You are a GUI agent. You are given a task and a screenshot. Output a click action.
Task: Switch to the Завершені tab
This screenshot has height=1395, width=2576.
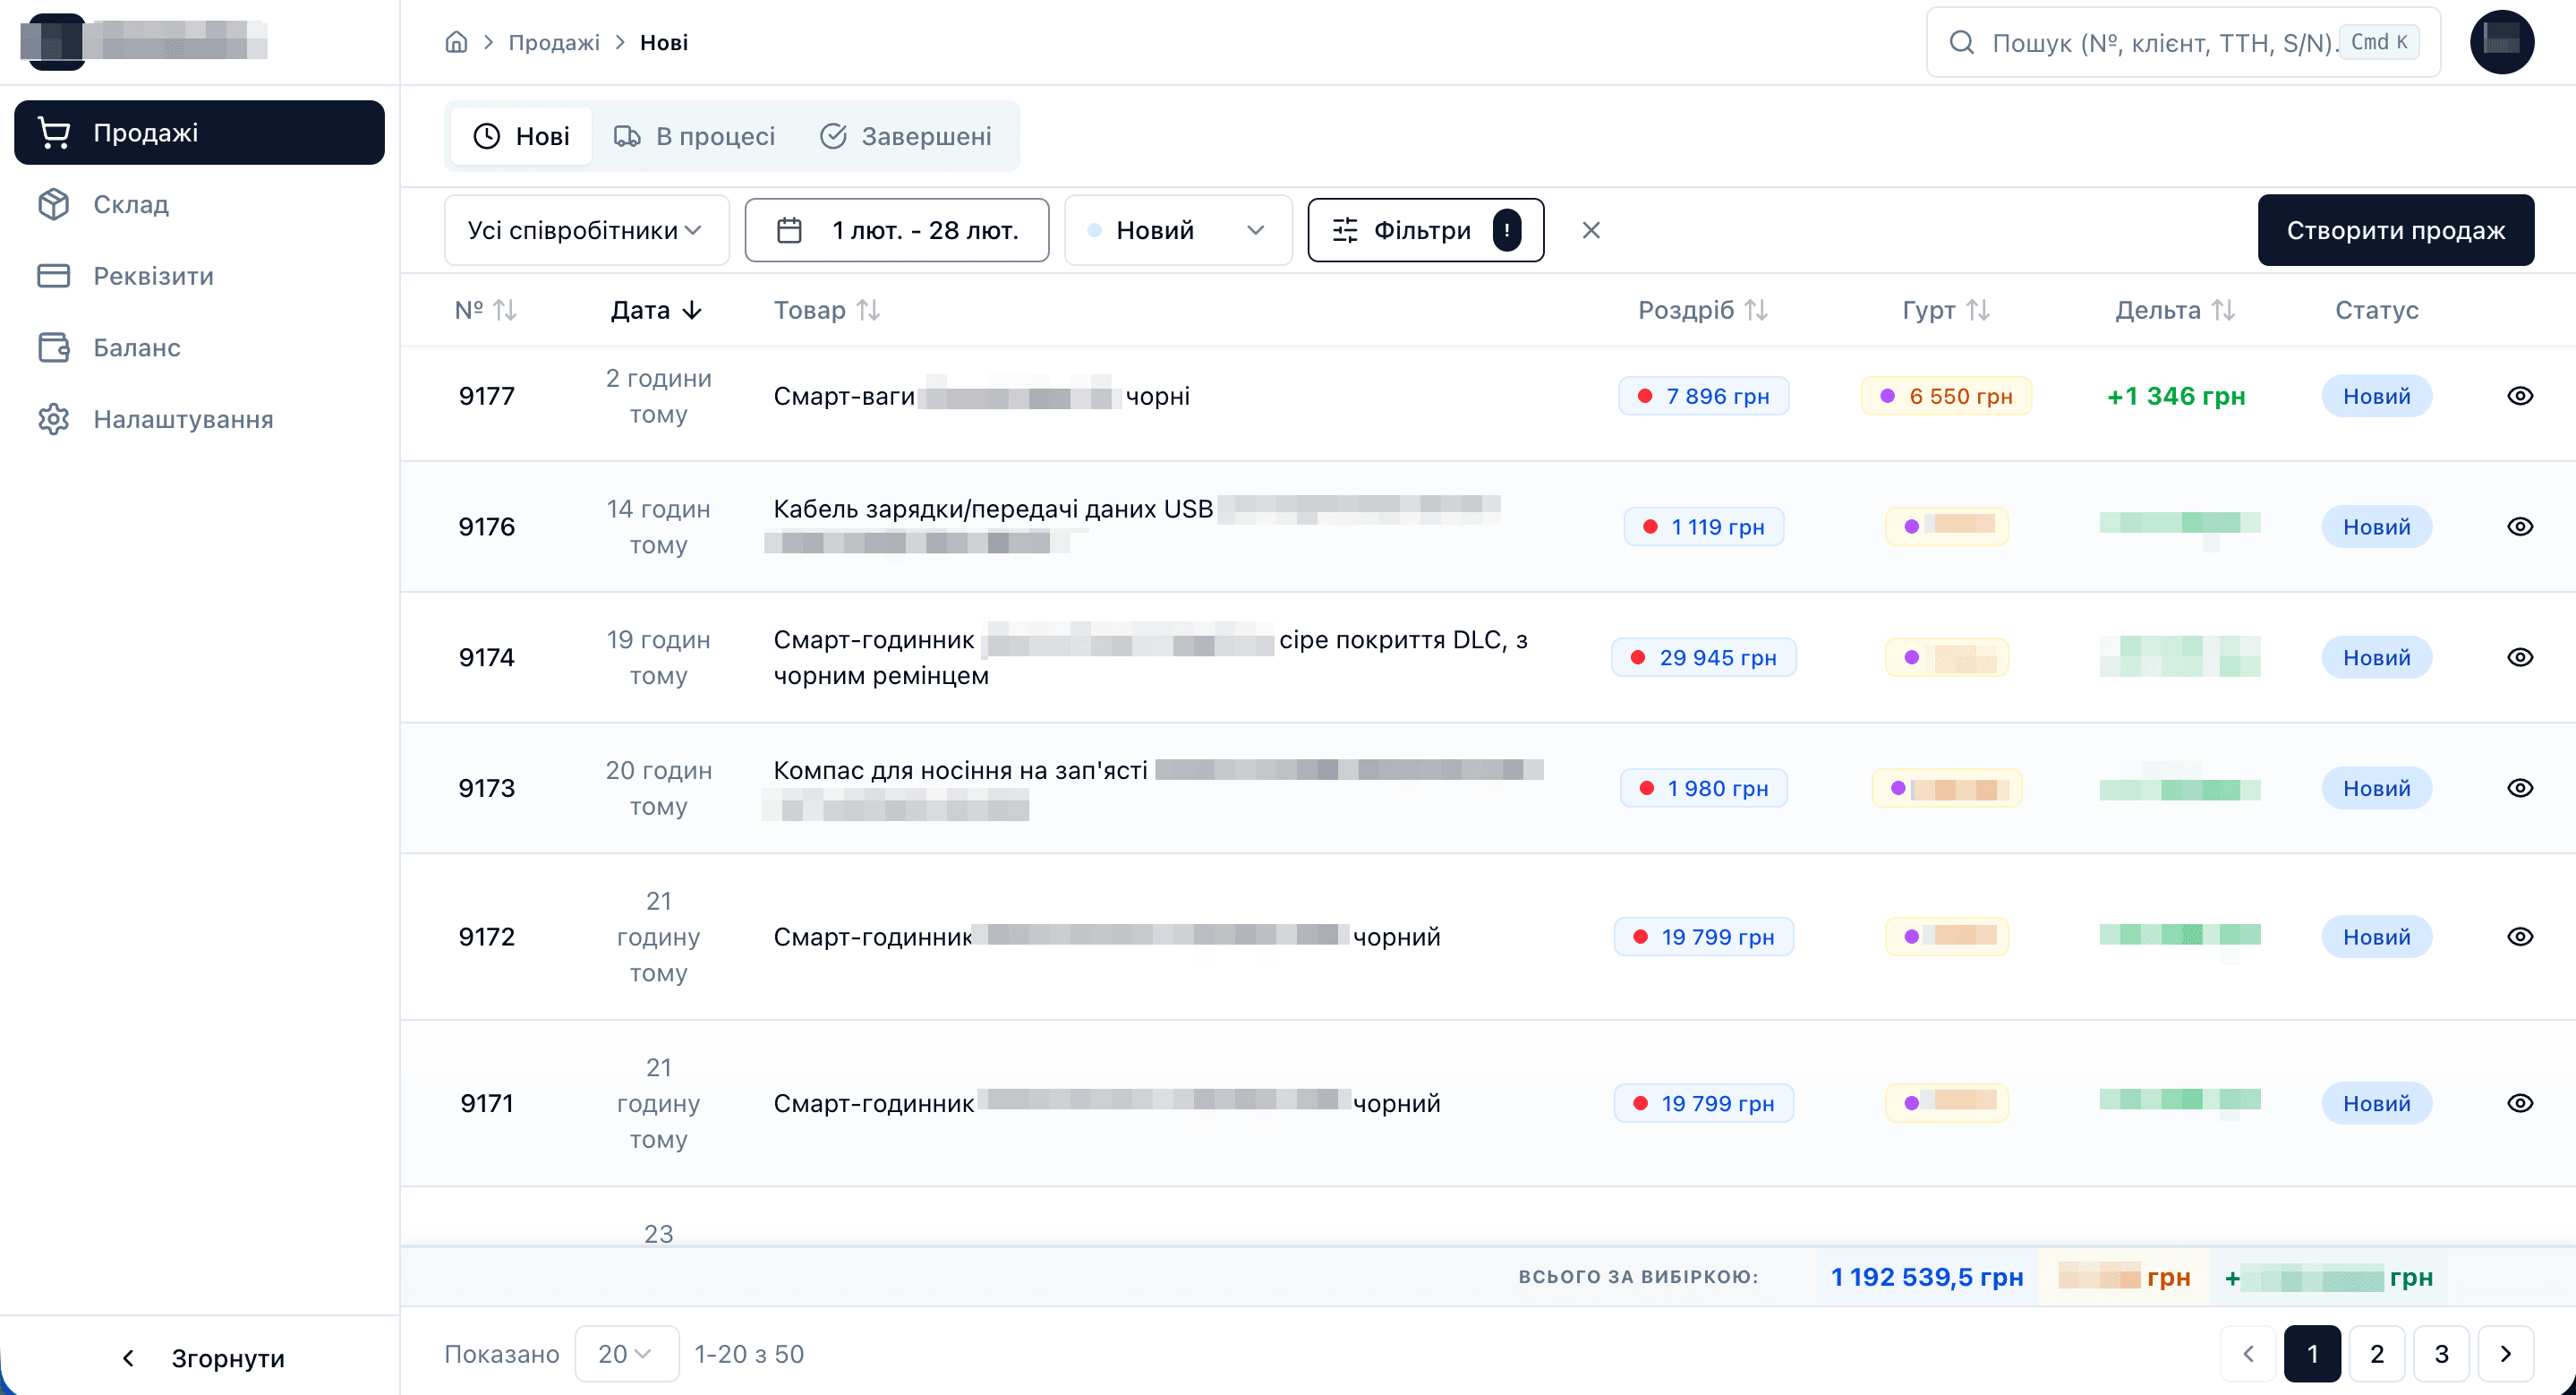[x=906, y=136]
